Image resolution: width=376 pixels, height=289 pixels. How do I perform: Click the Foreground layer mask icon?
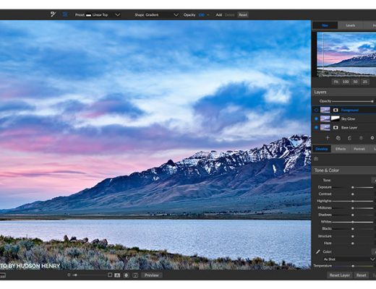[336, 110]
